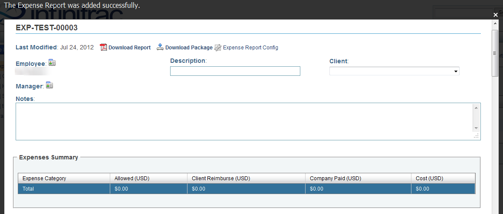This screenshot has height=214, width=503.
Task: Click the dialog's vertical scrollbar thumb
Action: [495, 53]
